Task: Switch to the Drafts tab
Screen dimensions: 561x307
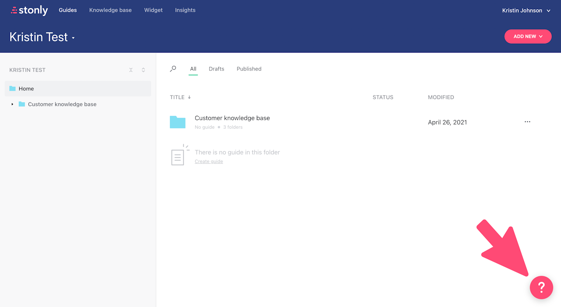Action: coord(217,69)
